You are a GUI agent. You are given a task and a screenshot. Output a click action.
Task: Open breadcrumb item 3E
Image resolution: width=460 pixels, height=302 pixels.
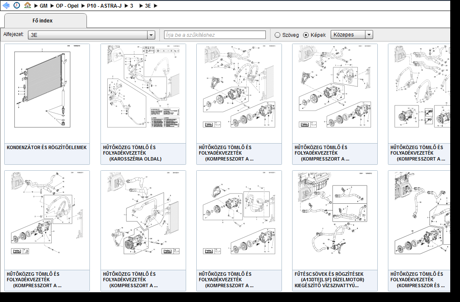click(x=148, y=6)
